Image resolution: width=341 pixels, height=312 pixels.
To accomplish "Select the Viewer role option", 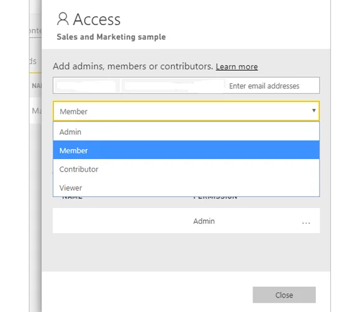I will (x=186, y=187).
